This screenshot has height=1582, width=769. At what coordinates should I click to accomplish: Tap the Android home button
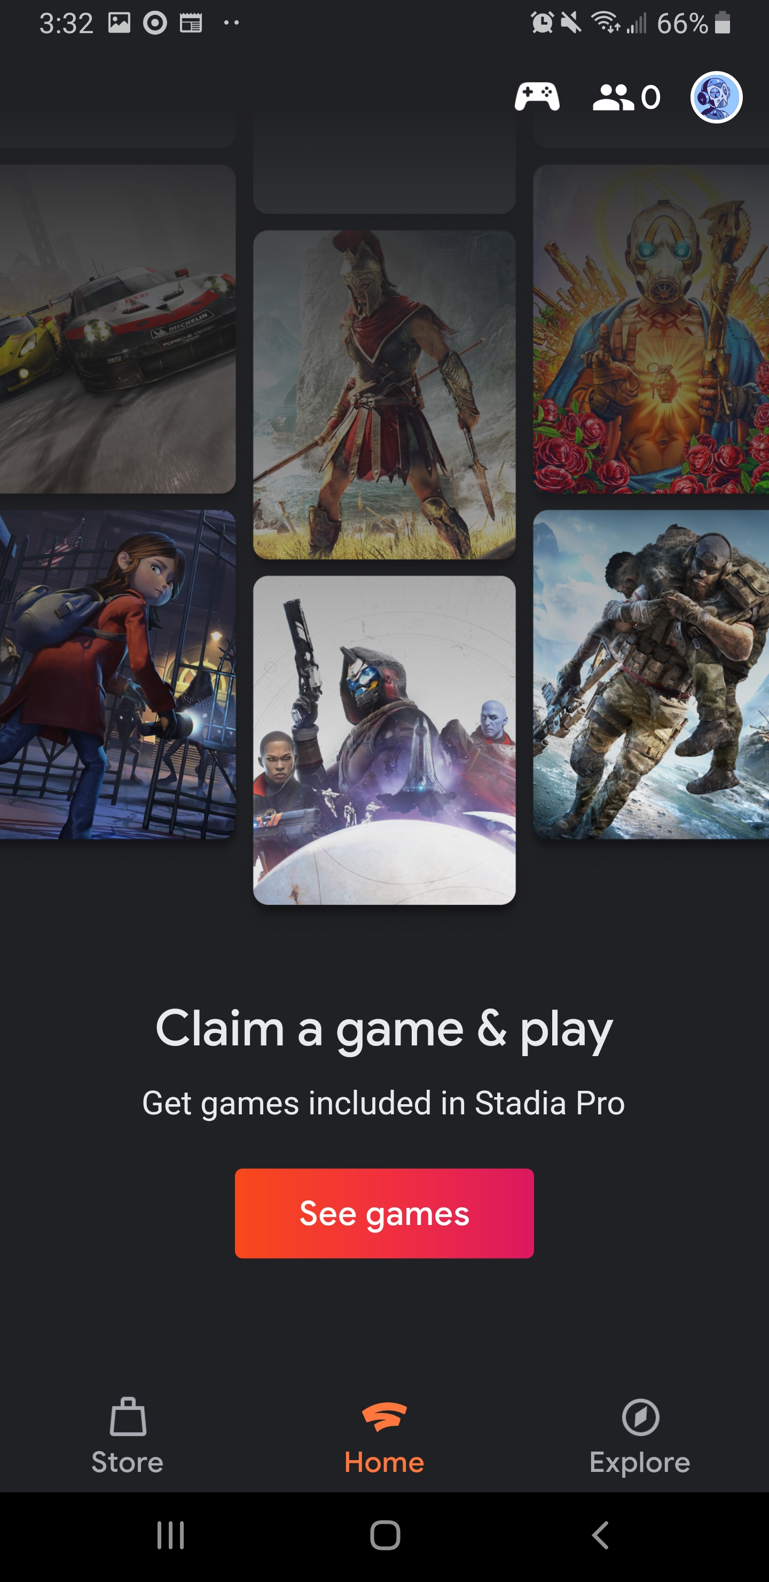385,1536
